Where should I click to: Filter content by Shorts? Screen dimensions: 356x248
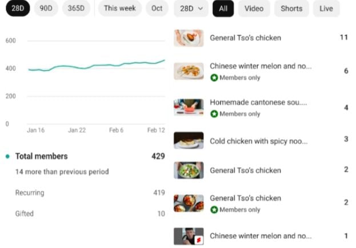291,9
